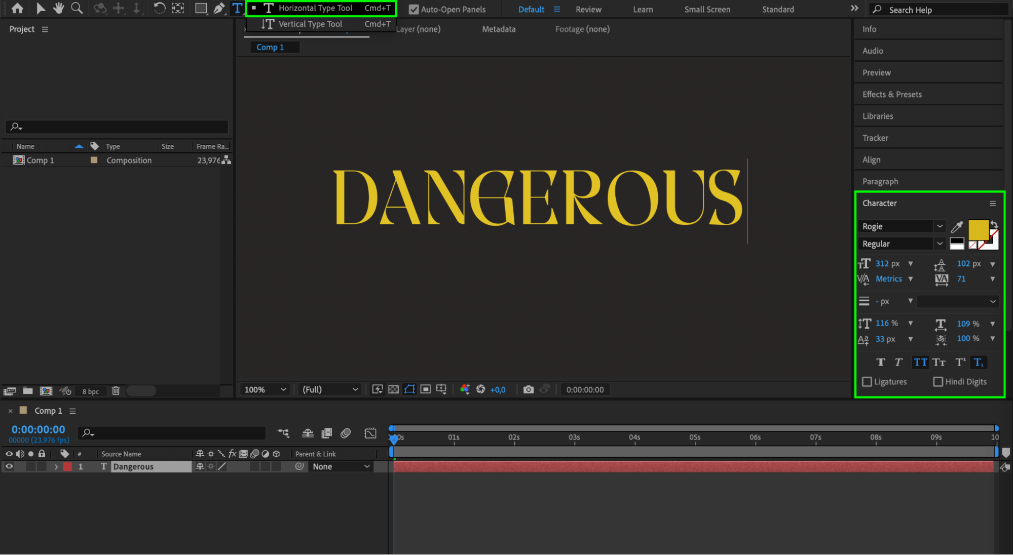Click the yellow fill color swatch
1013x555 pixels.
(x=978, y=229)
